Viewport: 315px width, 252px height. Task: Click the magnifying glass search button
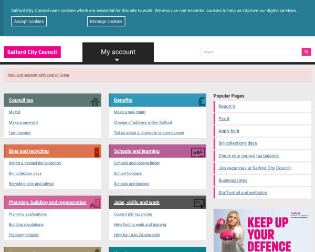coord(306,52)
